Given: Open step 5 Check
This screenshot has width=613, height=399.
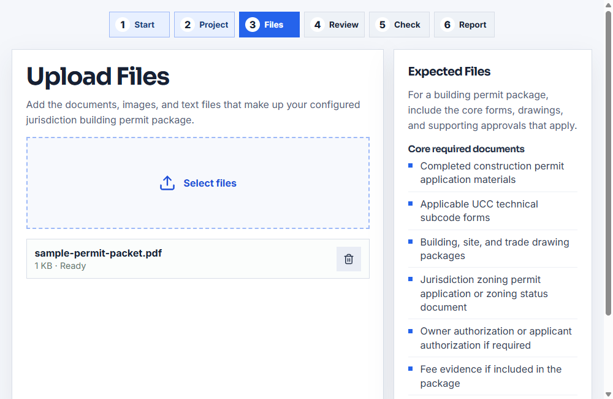Looking at the screenshot, I should (399, 25).
